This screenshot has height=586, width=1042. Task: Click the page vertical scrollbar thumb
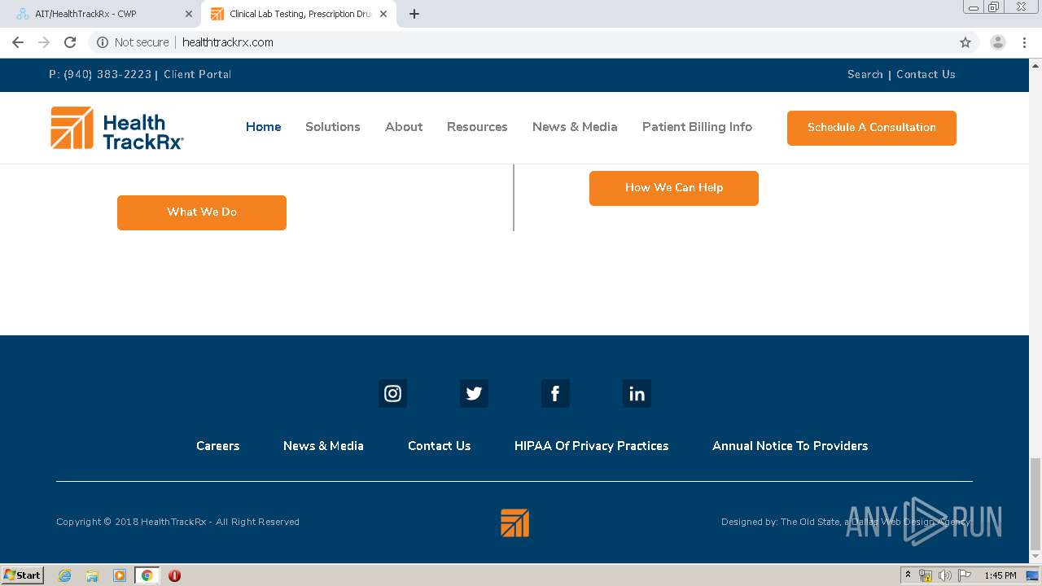coord(1035,505)
